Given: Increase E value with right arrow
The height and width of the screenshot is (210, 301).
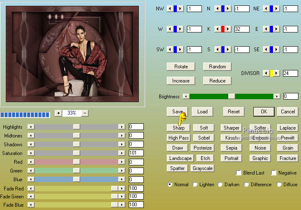Looking at the screenshot, I should pyautogui.click(x=276, y=29).
